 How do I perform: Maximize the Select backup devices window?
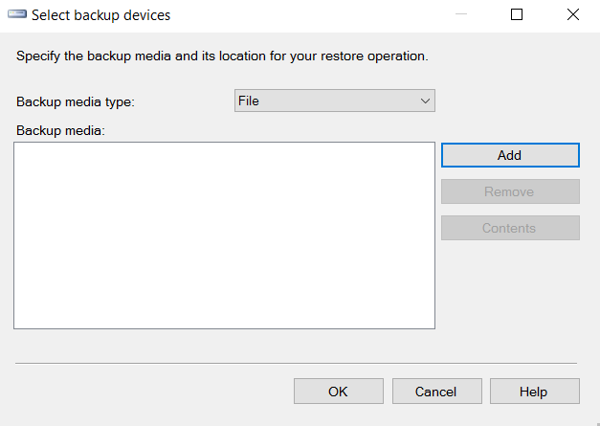[x=517, y=15]
